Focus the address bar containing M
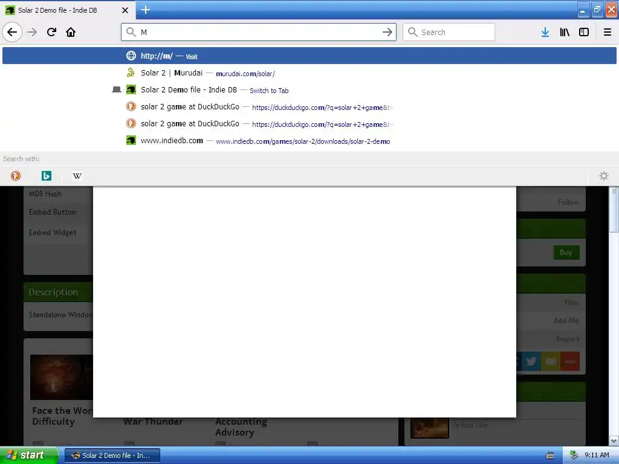Viewport: 619px width, 464px height. pyautogui.click(x=259, y=32)
